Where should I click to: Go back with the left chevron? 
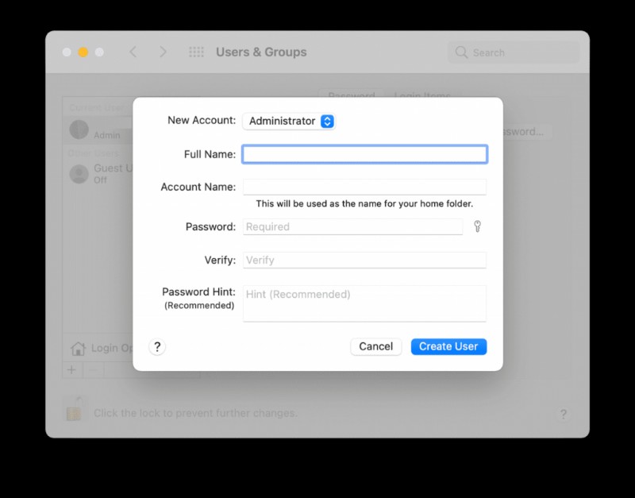point(133,52)
